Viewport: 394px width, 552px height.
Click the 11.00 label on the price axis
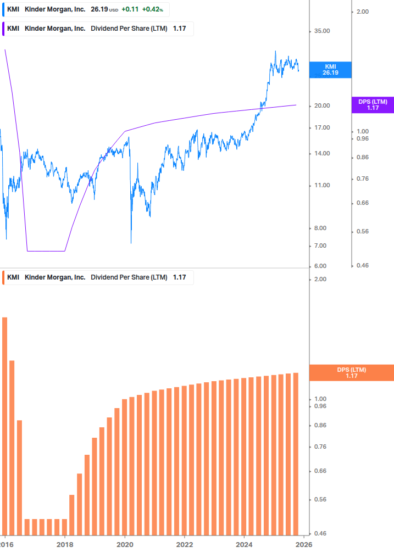[x=322, y=185]
